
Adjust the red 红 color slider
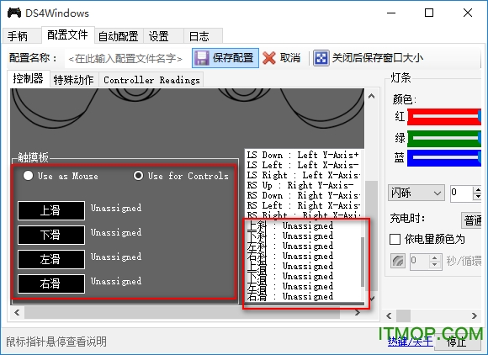(x=444, y=117)
